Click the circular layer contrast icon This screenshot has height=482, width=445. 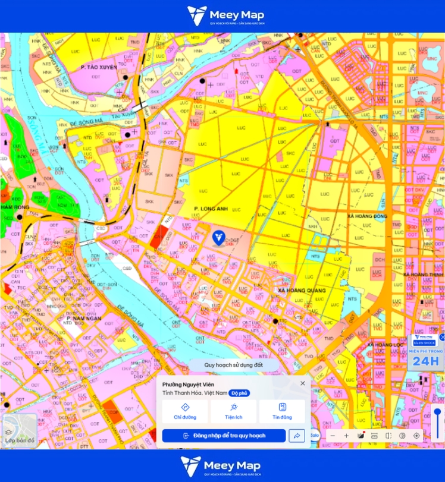click(402, 436)
